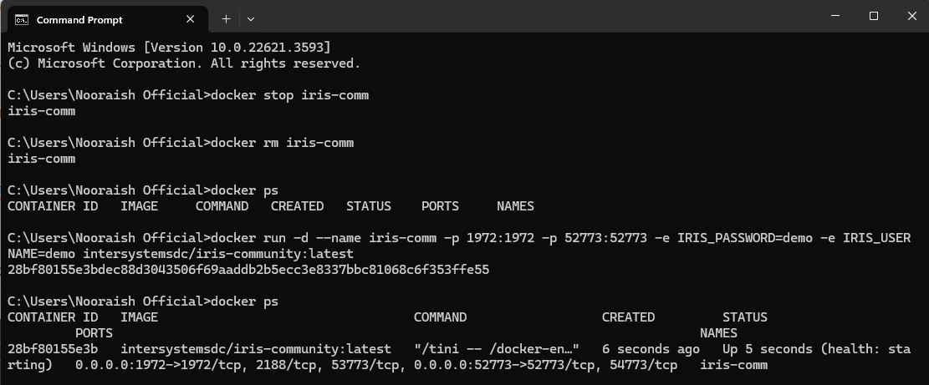929x385 pixels.
Task: Click the COMMAND header in the last table
Action: [x=440, y=317]
